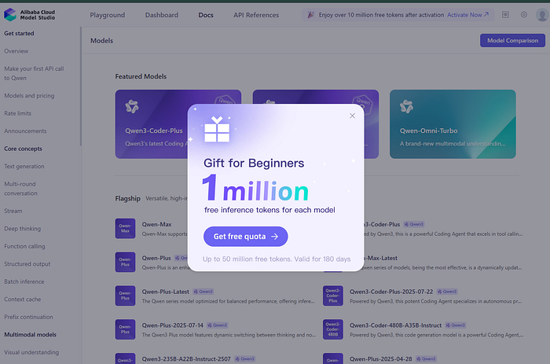550x364 pixels.
Task: Open the Multi-round conversation sidebar item
Action: [x=20, y=189]
